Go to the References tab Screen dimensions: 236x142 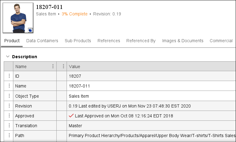coord(109,41)
